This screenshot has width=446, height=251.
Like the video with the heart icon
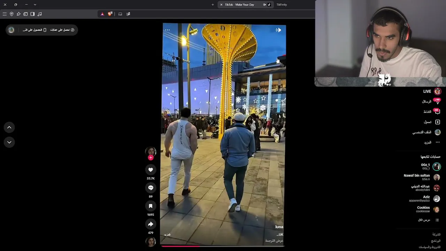151,170
